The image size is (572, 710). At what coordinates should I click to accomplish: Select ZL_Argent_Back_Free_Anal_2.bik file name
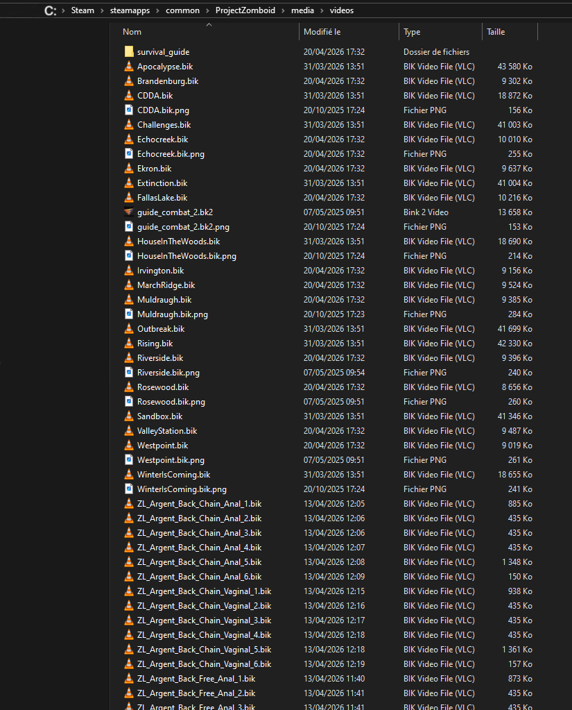pos(196,693)
